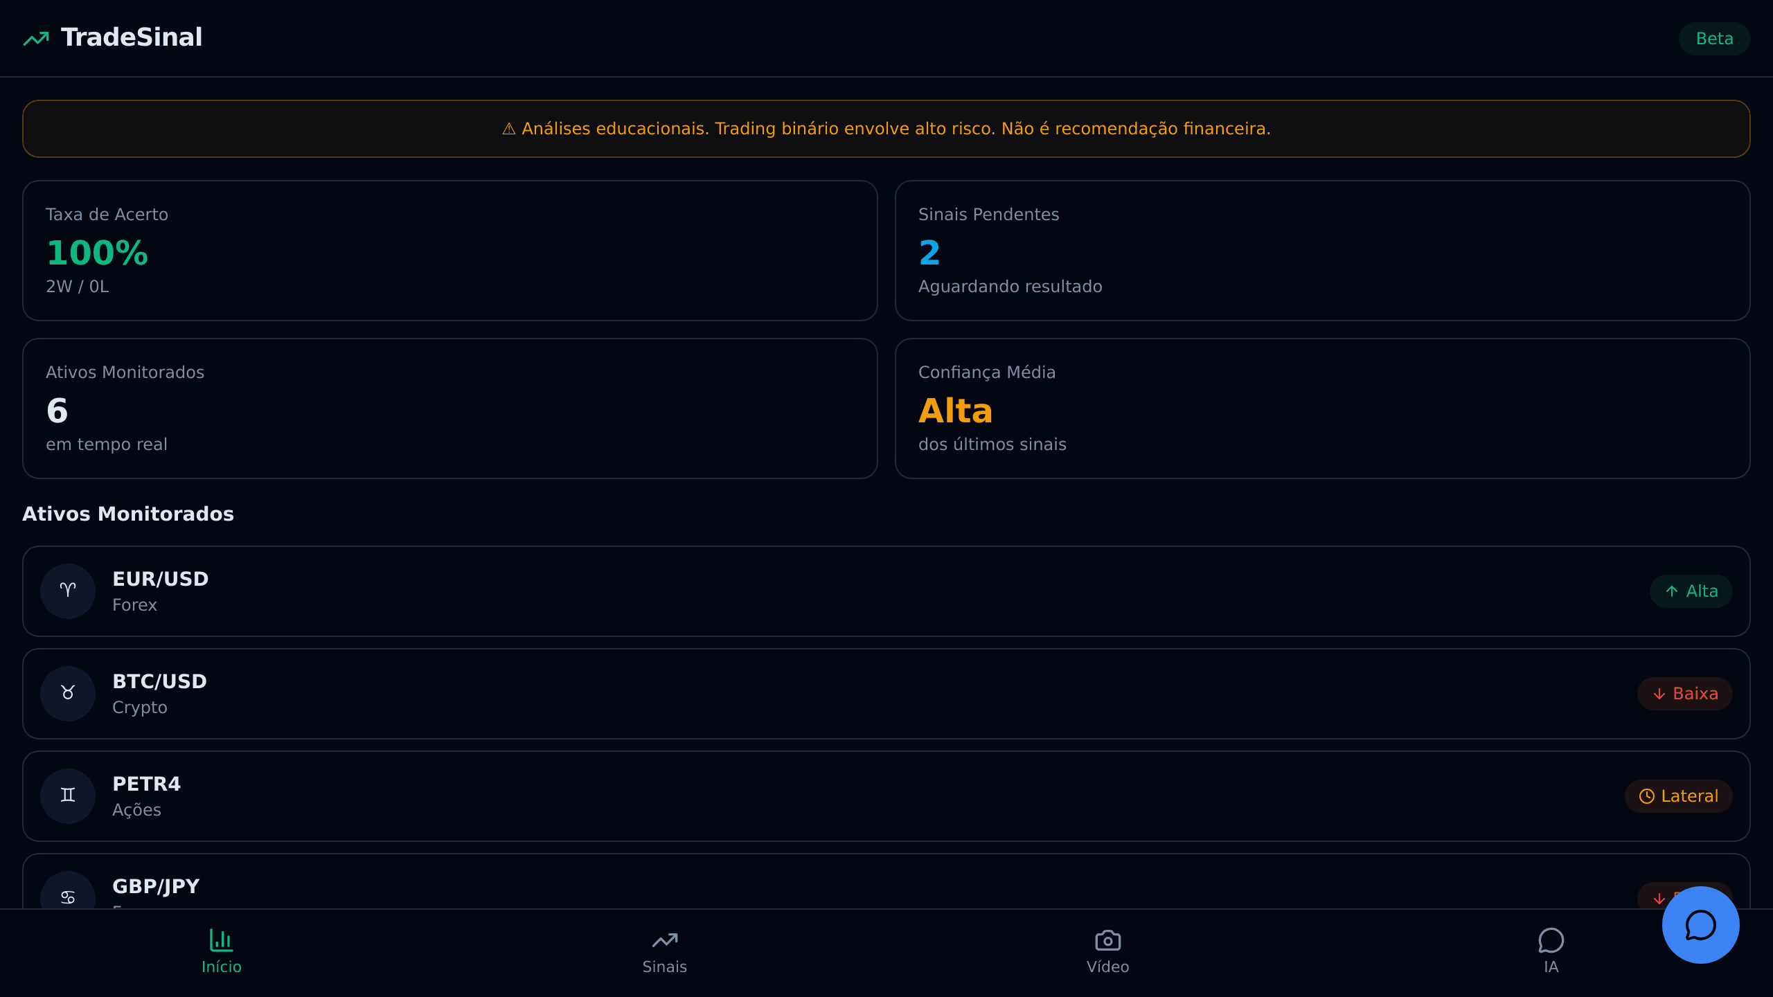Open the Sinais Pendentes stat card
This screenshot has width=1773, height=997.
point(1323,251)
